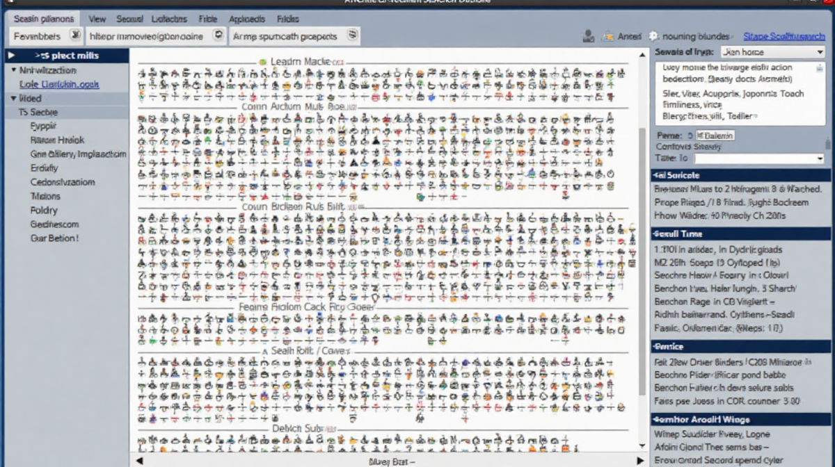Click the Peme input field

pyautogui.click(x=715, y=136)
